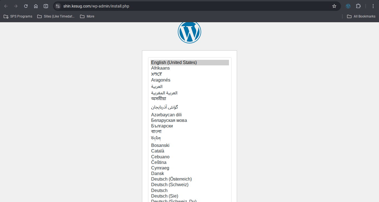Open the browser three-dot menu
Screen dimensions: 379x202
[373, 6]
